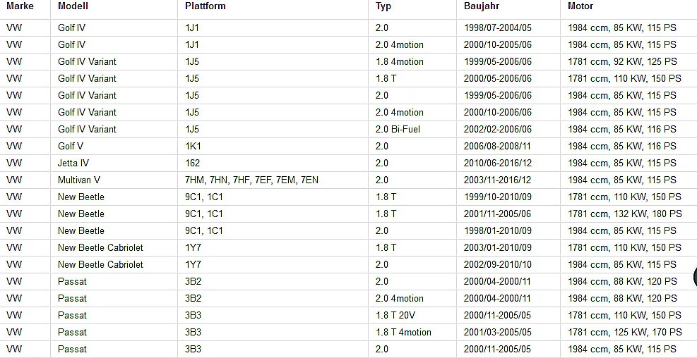Select the 2.0 Bi-Fuel type cell
The image size is (697, 358).
(398, 129)
